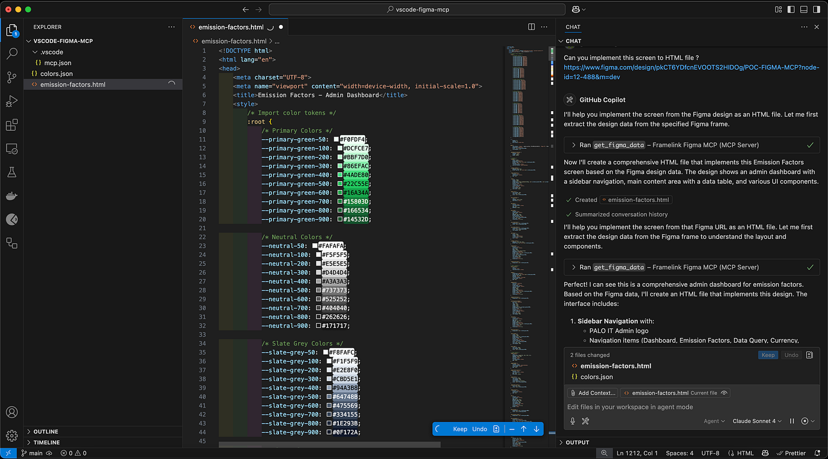Image resolution: width=828 pixels, height=459 pixels.
Task: Open the Extensions view
Action: [12, 125]
